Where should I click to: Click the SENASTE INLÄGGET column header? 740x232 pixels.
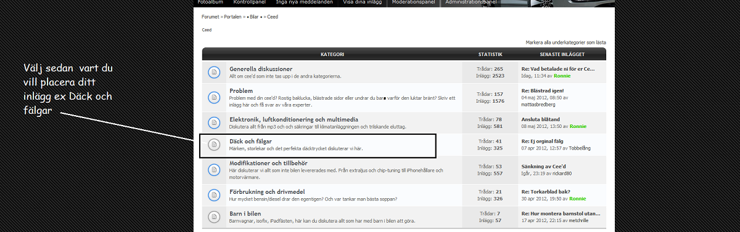tap(562, 54)
